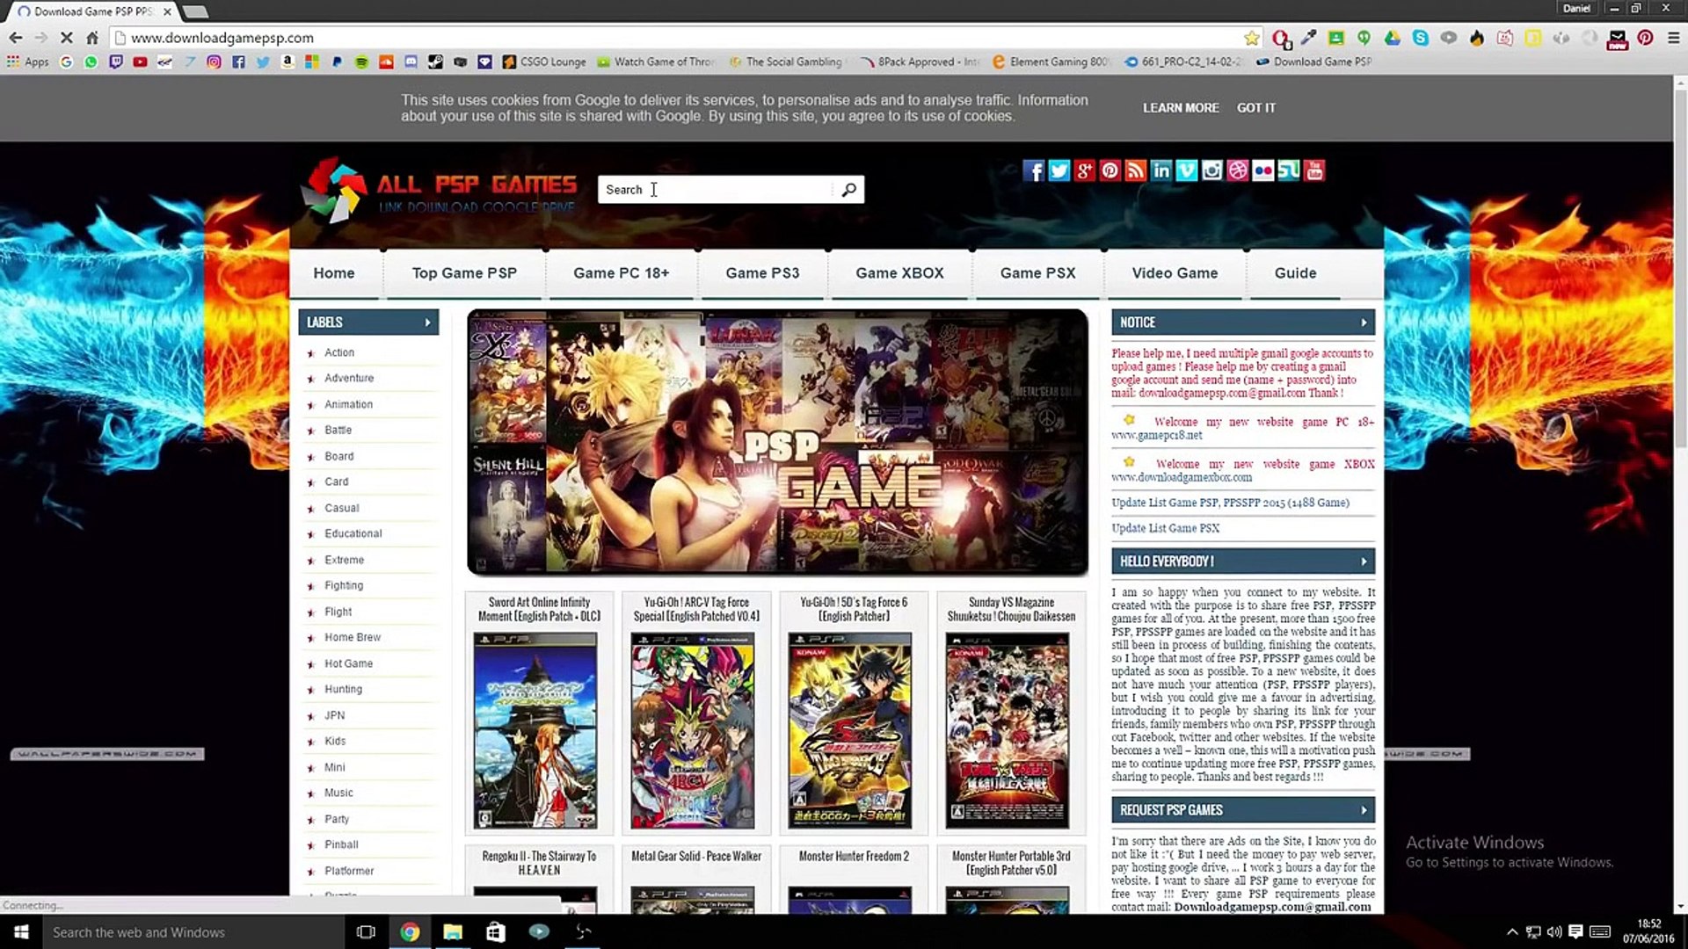
Task: Open the site's Facebook page icon
Action: point(1033,170)
